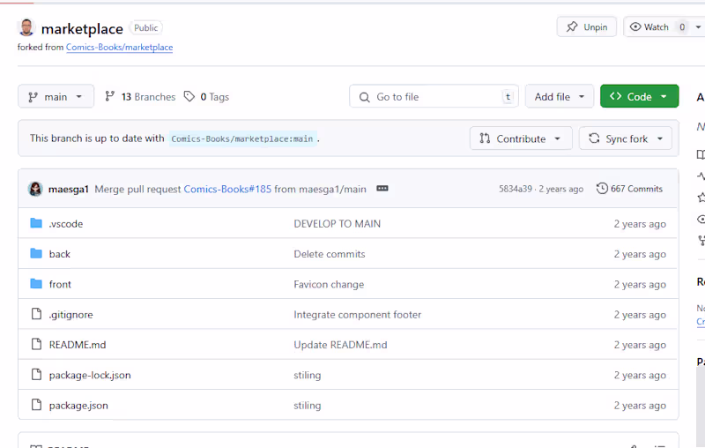The height and width of the screenshot is (448, 705).
Task: Open the Sync fork dropdown
Action: (626, 138)
